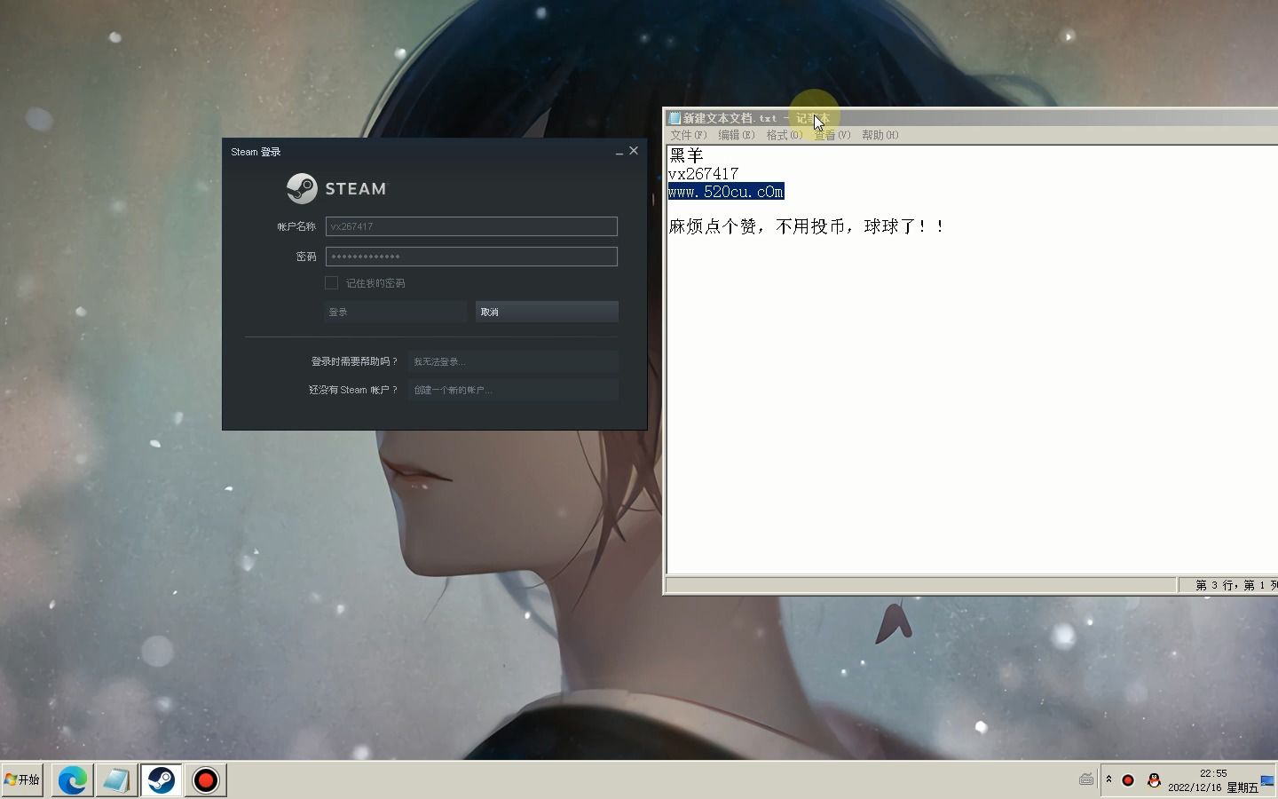Image resolution: width=1278 pixels, height=799 pixels.
Task: Click the red recorder tray icon
Action: coord(1128,780)
